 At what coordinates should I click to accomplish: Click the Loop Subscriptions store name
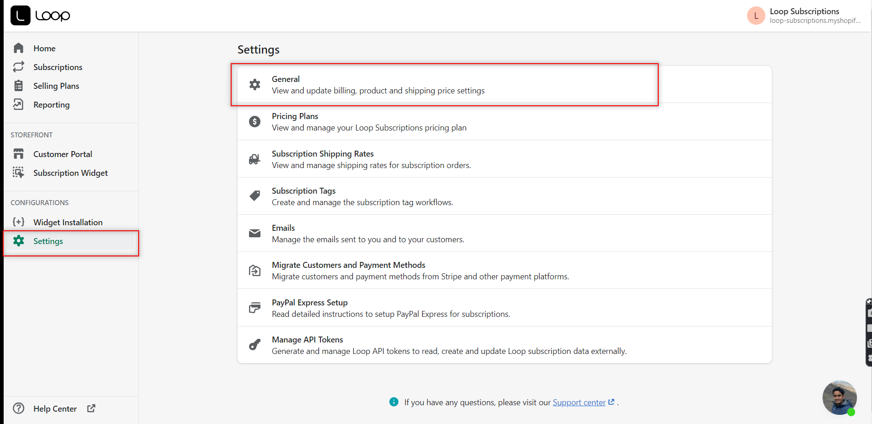click(x=804, y=11)
